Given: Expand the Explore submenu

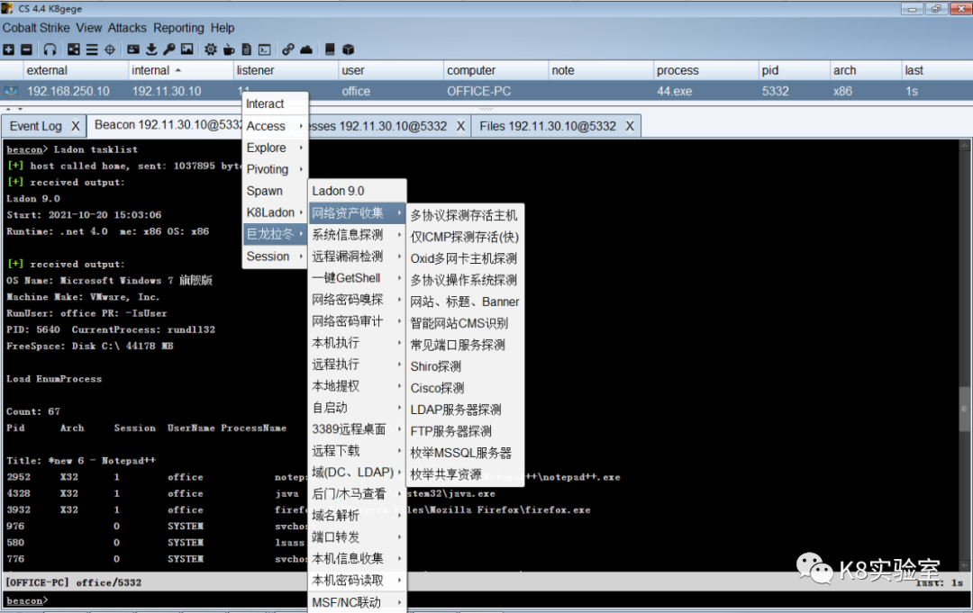Looking at the screenshot, I should tap(275, 148).
